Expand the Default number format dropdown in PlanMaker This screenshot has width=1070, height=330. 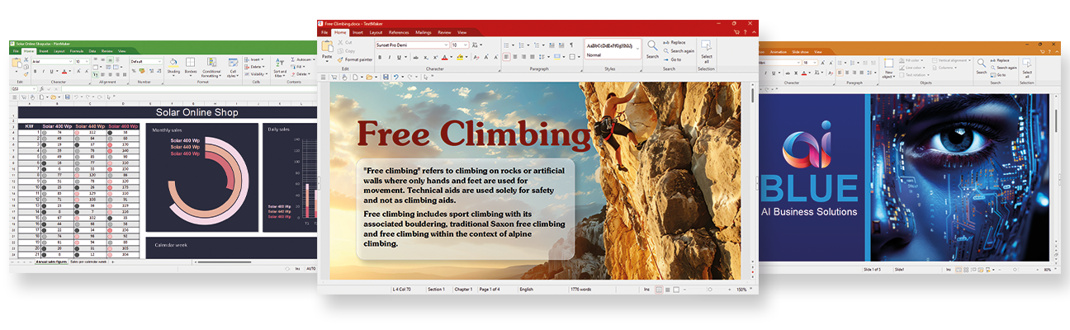coord(160,61)
